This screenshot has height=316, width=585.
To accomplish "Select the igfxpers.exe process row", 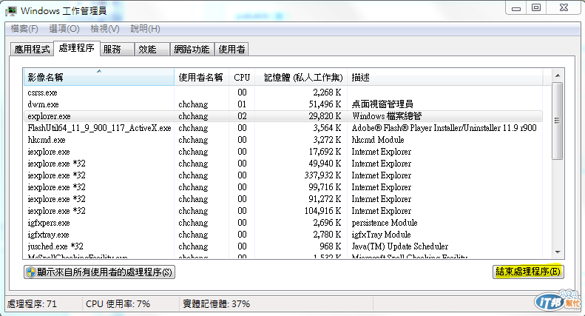I will [x=283, y=223].
